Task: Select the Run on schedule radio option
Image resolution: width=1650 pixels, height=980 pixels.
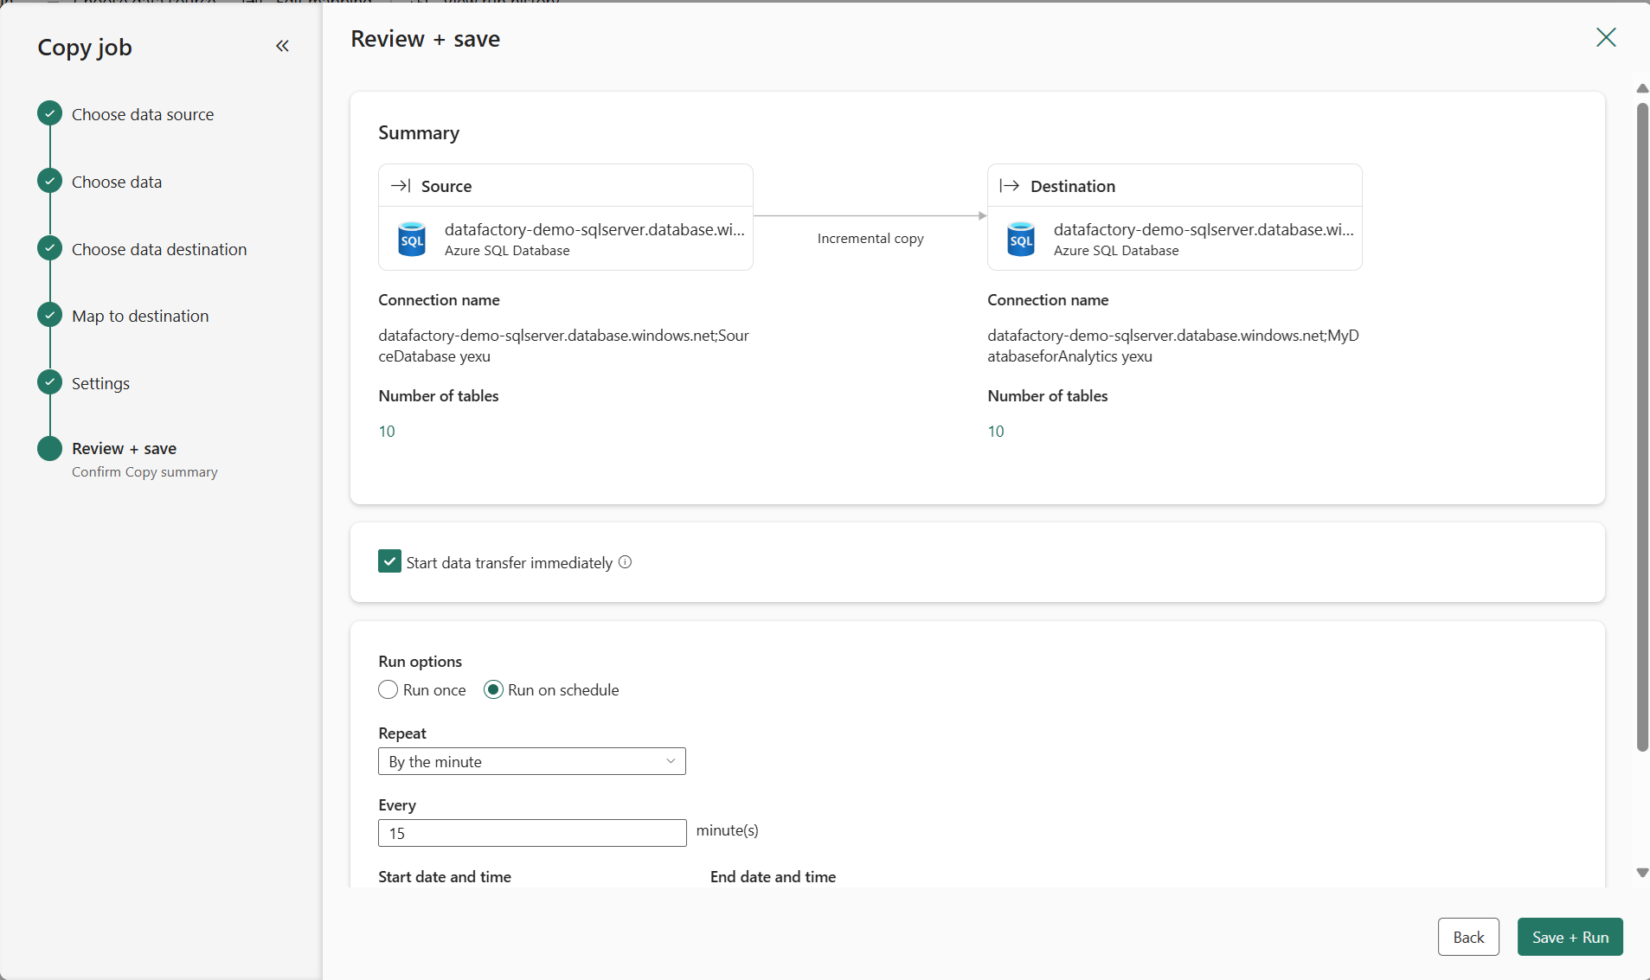Action: click(493, 690)
